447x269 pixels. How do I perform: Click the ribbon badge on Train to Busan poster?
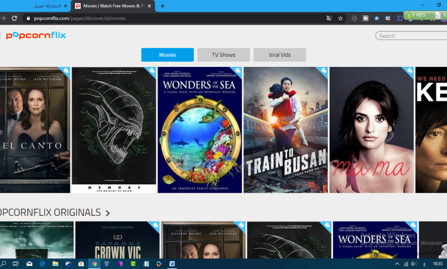click(324, 71)
